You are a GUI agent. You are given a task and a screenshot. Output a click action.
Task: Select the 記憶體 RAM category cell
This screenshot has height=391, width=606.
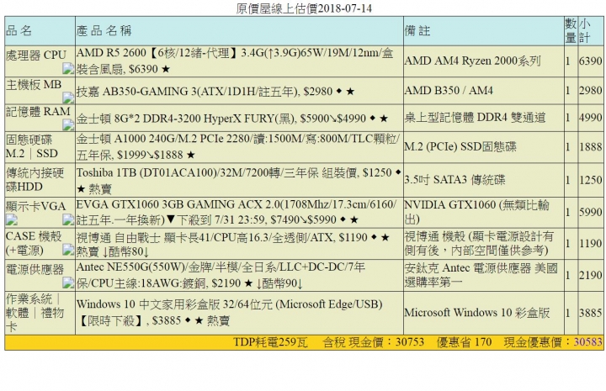click(x=40, y=118)
